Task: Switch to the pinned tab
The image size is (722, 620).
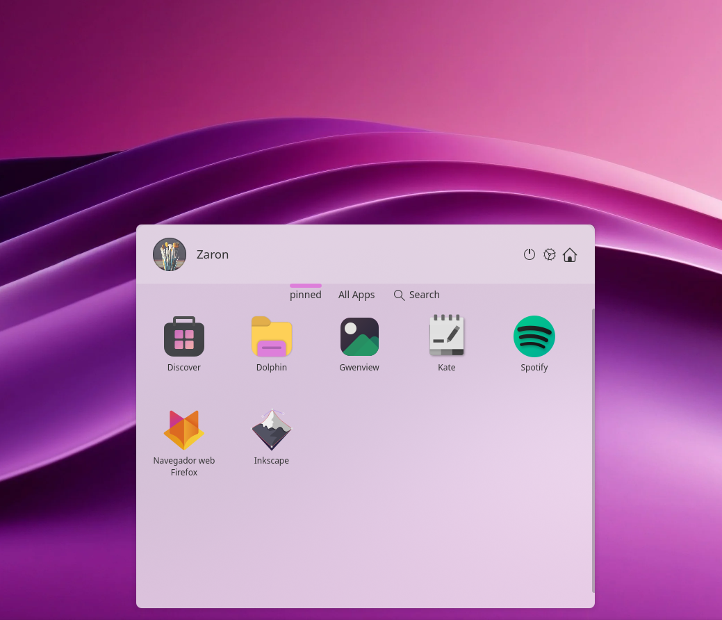Action: point(305,294)
